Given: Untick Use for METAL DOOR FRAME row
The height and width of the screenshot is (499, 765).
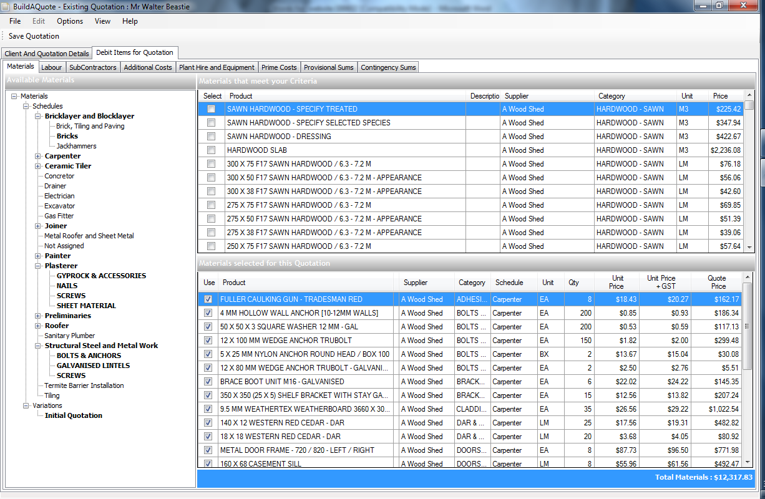Looking at the screenshot, I should 208,450.
